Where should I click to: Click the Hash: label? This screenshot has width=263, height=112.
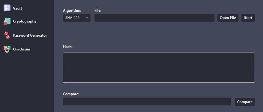tap(67, 47)
